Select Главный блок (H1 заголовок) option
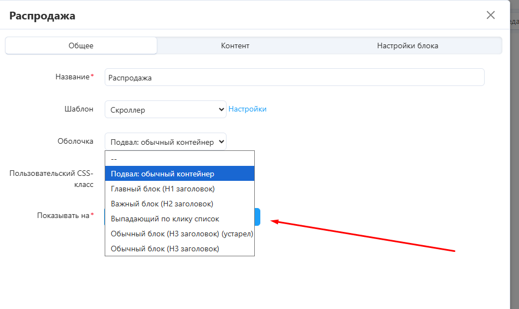 pyautogui.click(x=179, y=189)
